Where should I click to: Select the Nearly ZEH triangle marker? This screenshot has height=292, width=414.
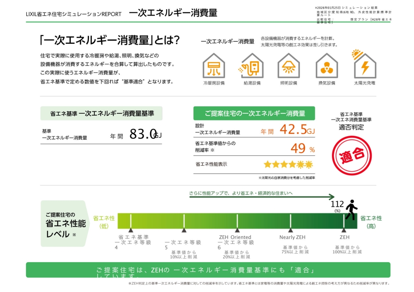click(291, 230)
